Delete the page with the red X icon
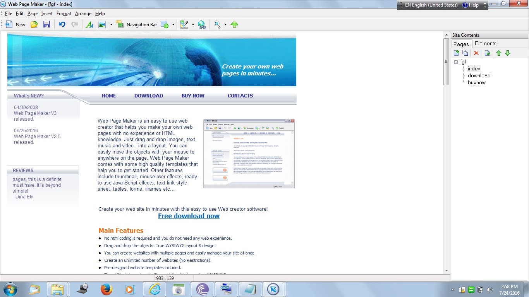 click(476, 53)
